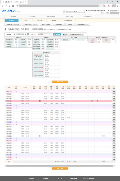Open 運営会社 footer link
This screenshot has height=181, width=120.
tap(32, 179)
